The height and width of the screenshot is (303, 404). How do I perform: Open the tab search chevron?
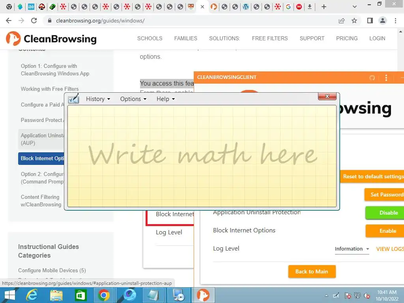(355, 7)
